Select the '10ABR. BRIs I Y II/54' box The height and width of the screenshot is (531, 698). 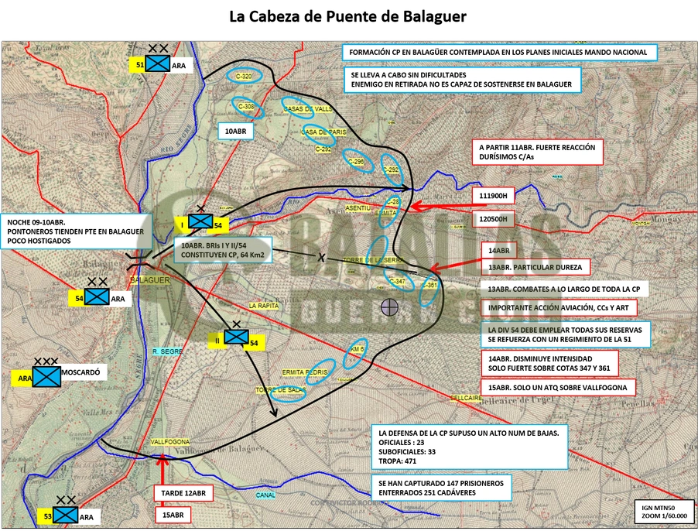point(223,250)
